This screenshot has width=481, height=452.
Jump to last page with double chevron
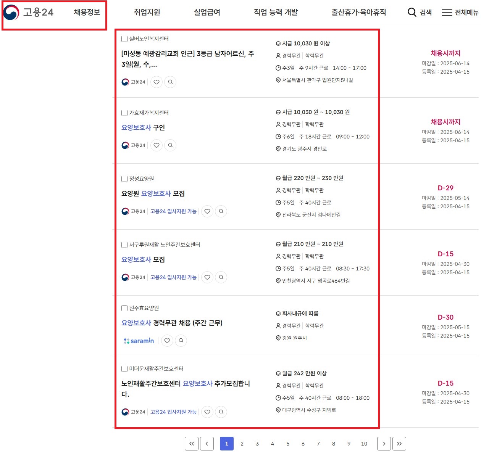click(x=399, y=444)
